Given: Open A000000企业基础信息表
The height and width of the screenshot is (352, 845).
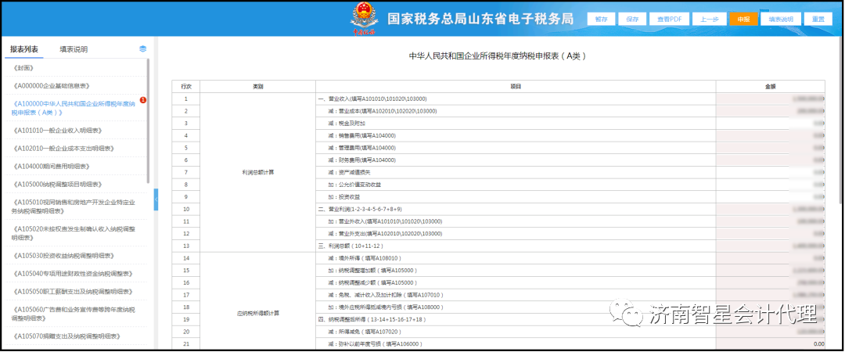Looking at the screenshot, I should click(50, 86).
